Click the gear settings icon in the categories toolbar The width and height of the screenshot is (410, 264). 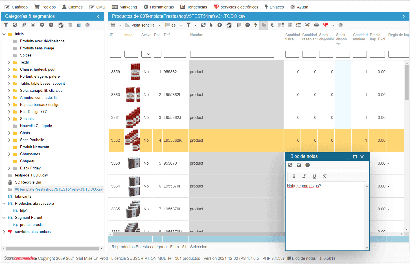coord(42,25)
